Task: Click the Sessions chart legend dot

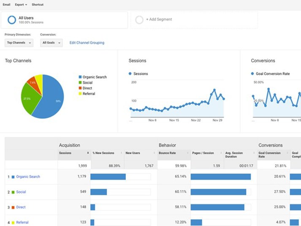Action: click(130, 74)
